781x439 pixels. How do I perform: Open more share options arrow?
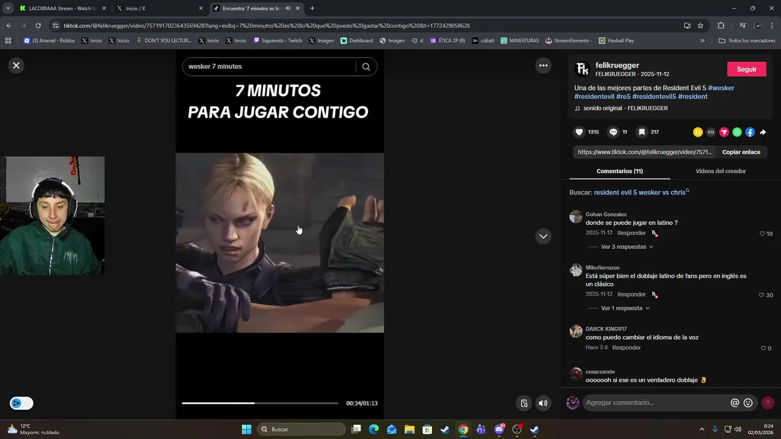[x=763, y=132]
